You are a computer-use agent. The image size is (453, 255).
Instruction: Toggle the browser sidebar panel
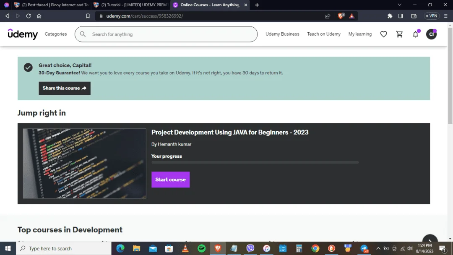pyautogui.click(x=401, y=16)
